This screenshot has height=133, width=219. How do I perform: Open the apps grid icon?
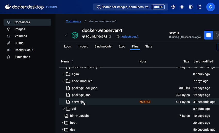point(199,7)
